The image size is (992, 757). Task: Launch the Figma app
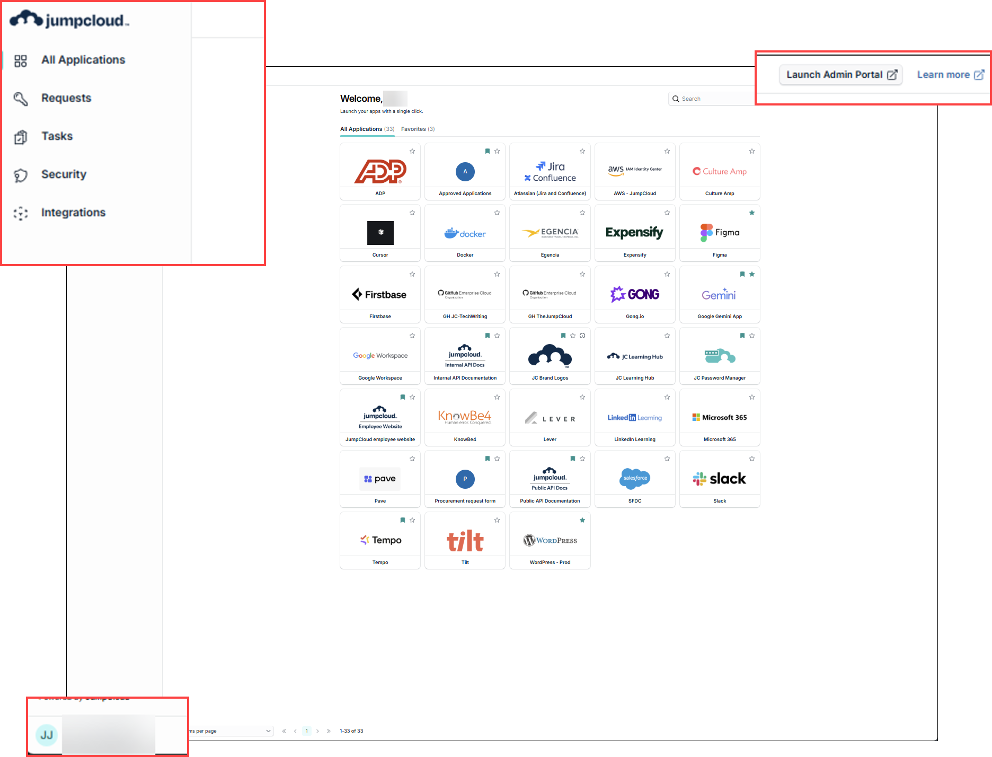pos(720,233)
